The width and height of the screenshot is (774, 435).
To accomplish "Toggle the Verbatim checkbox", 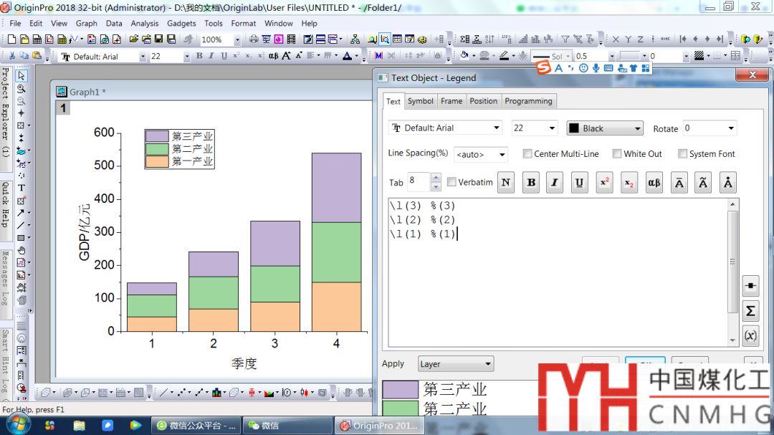I will point(451,182).
